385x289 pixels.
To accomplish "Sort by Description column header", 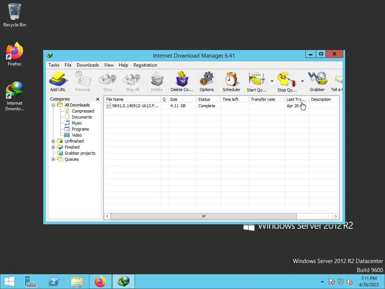I will pyautogui.click(x=324, y=99).
